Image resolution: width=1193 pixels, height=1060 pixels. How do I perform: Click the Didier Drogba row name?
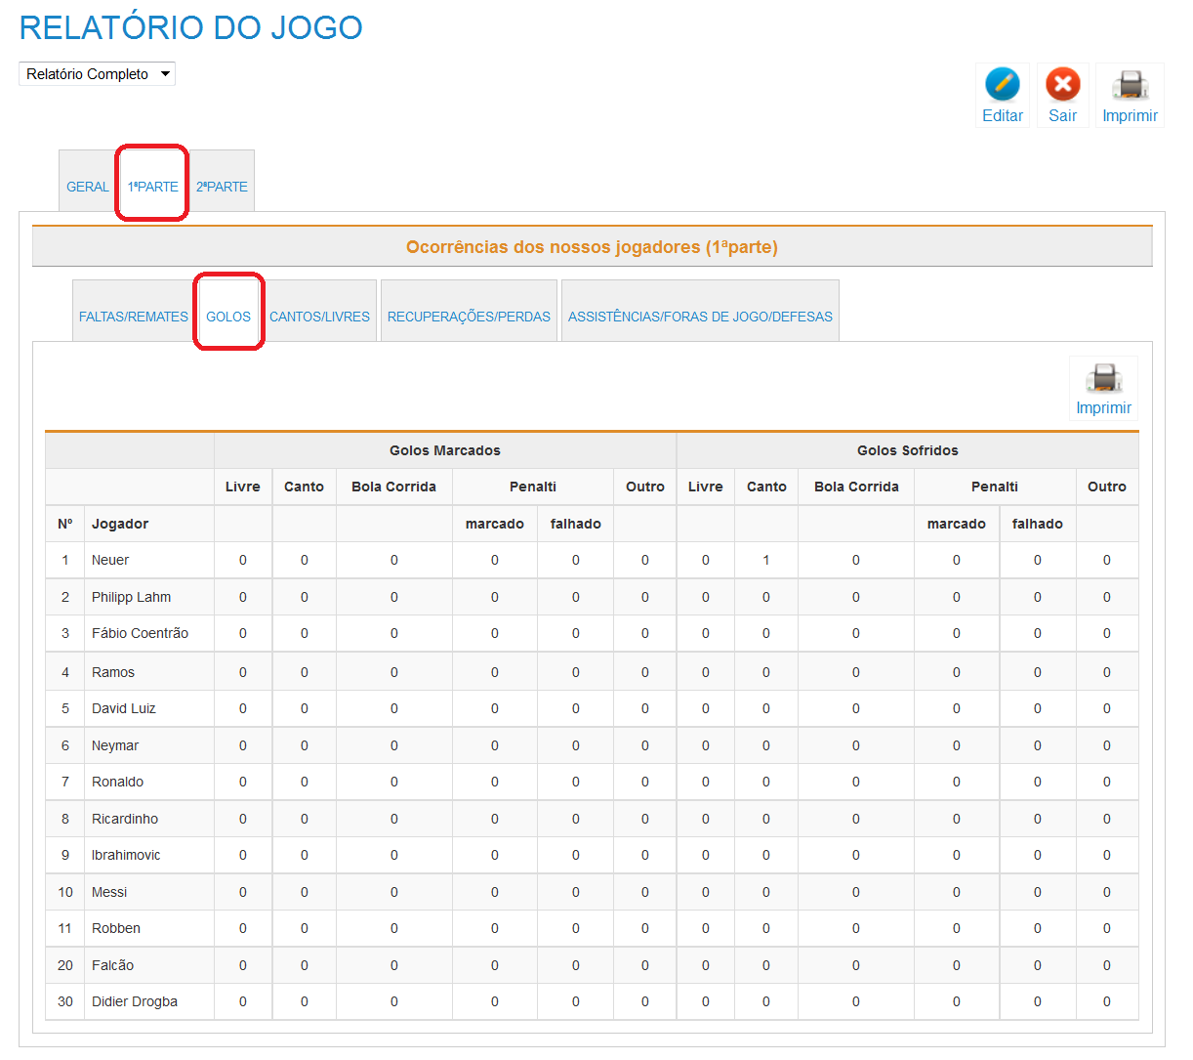[x=135, y=1001]
